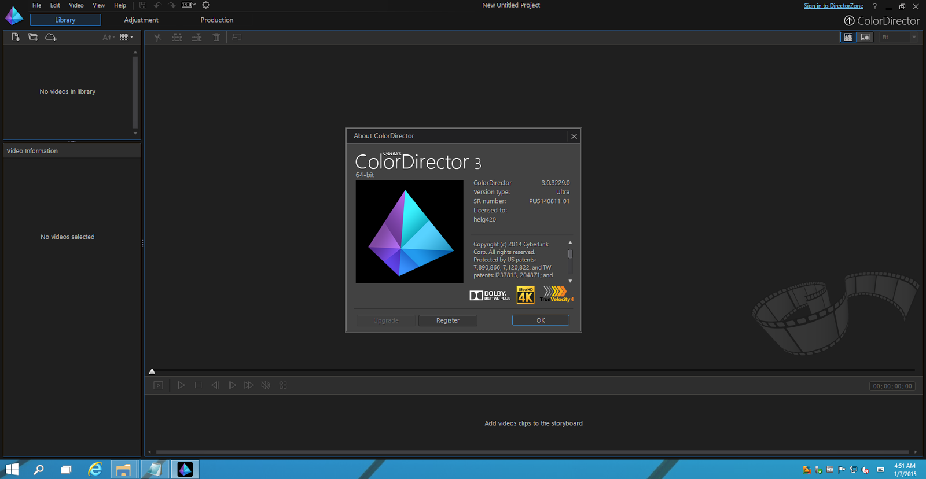Open the Edit menu
926x479 pixels.
point(55,5)
